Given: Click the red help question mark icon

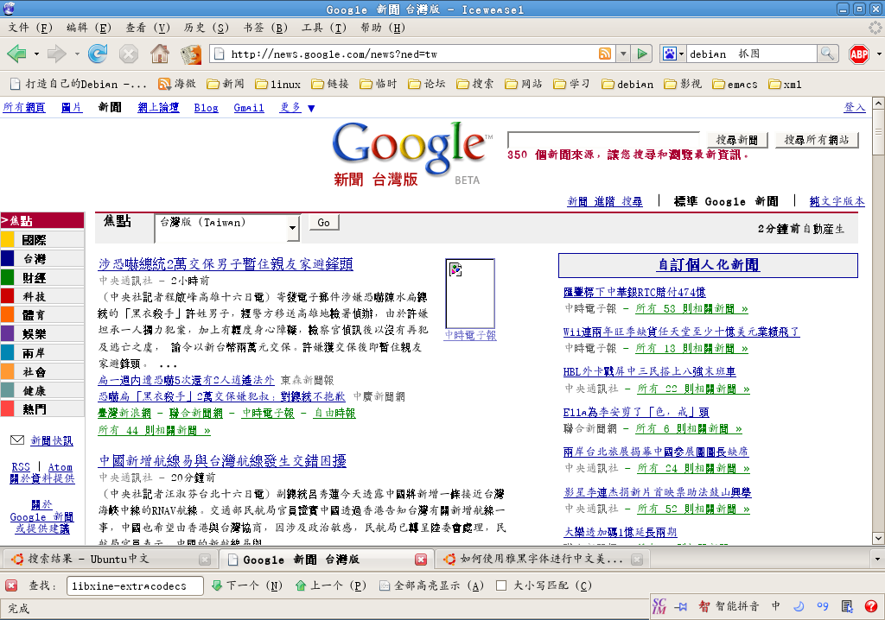Looking at the screenshot, I should click(871, 606).
